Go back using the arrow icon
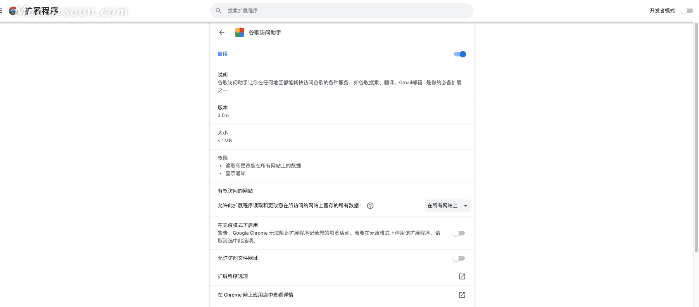Screen dimensions: 699x307 pos(222,32)
